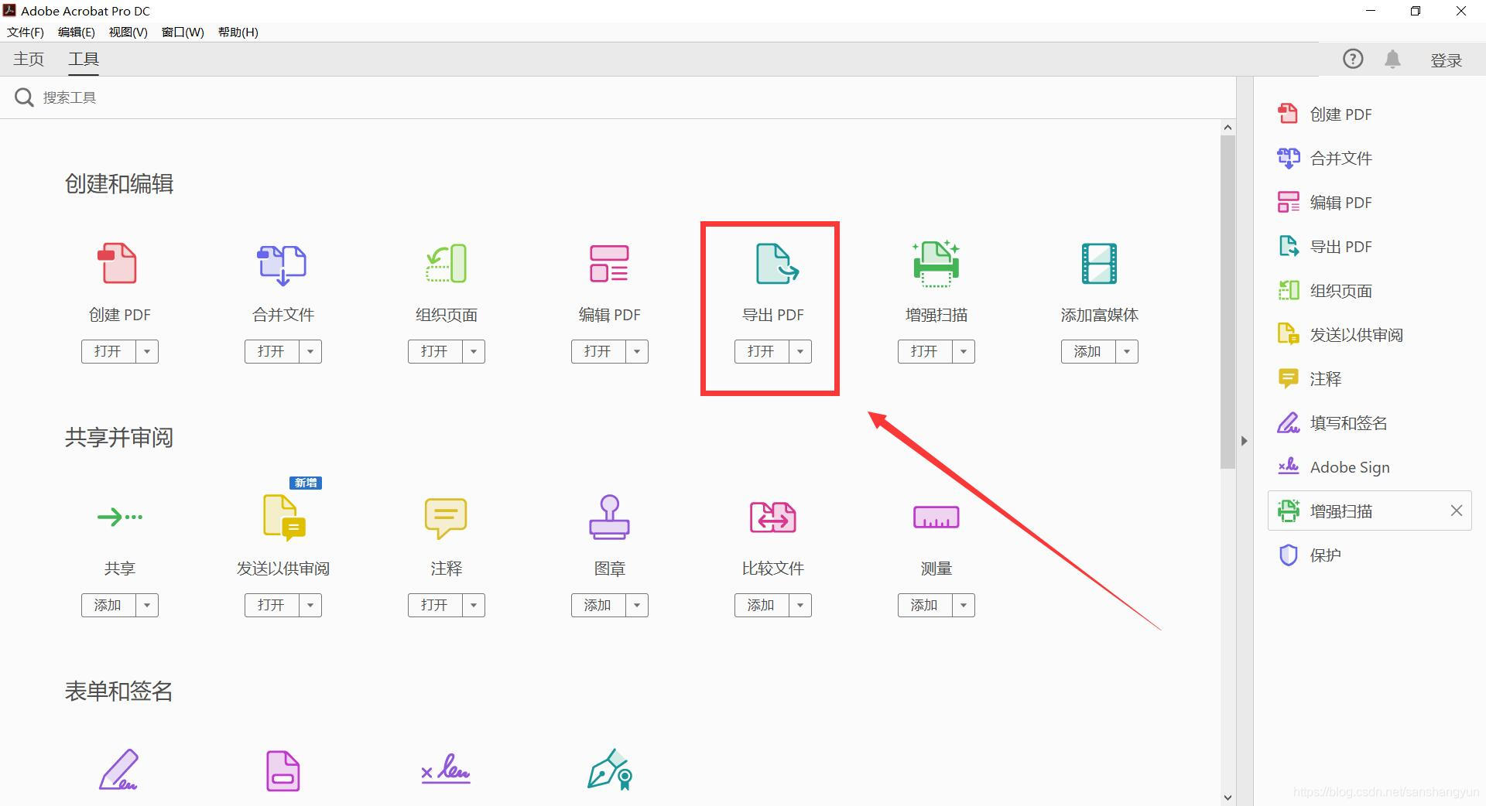The height and width of the screenshot is (806, 1486).
Task: Expand dropdown arrow next to 合并文件 打开
Action: [310, 351]
